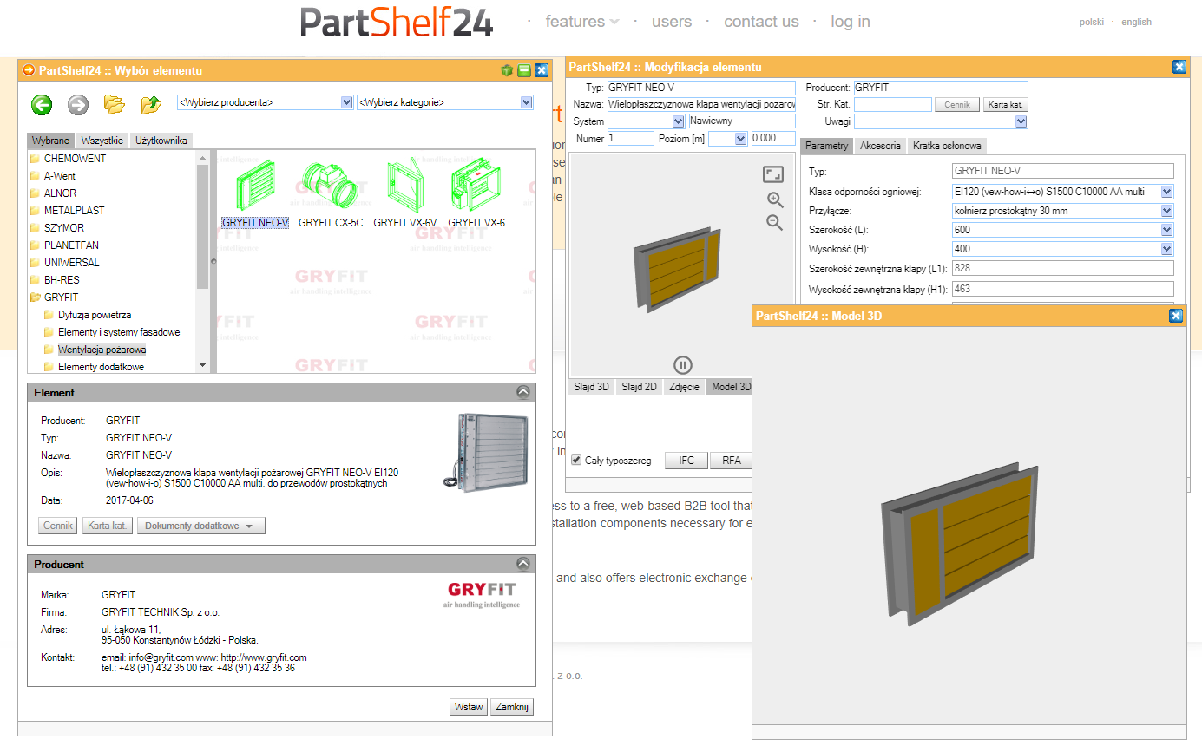Click the gray forward arrow icon
The height and width of the screenshot is (752, 1202).
(x=78, y=105)
